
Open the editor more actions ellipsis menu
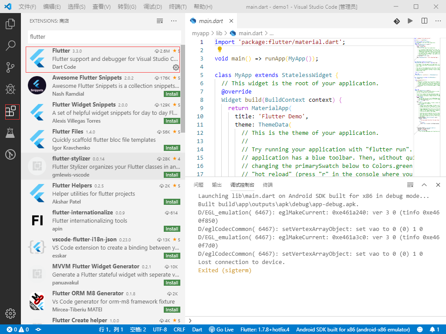pos(438,21)
